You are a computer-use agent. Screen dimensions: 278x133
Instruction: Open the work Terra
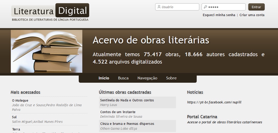point(16,129)
